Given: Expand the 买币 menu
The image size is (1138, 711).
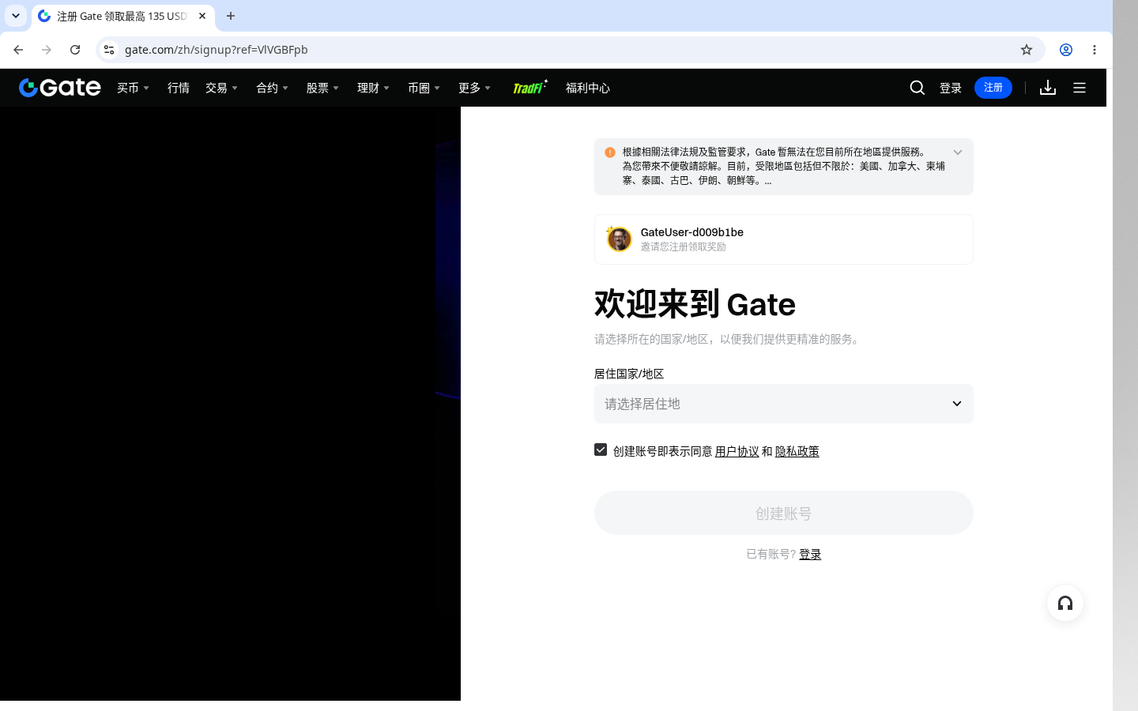Looking at the screenshot, I should pos(133,88).
